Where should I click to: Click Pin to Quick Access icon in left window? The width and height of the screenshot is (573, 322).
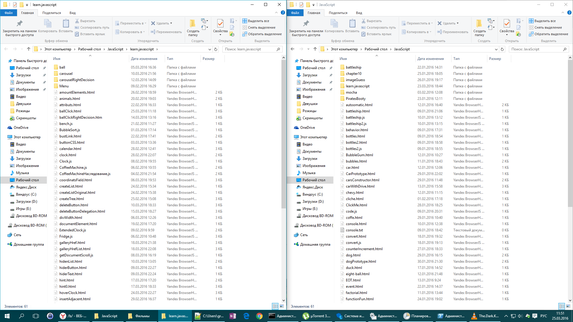click(x=19, y=24)
